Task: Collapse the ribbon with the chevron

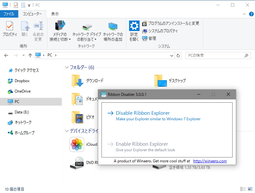Action: click(x=244, y=14)
